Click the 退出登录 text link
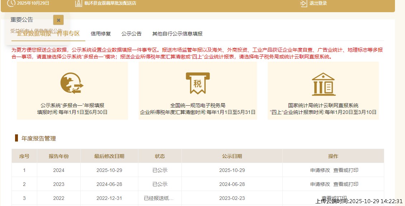Image resolution: width=405 pixels, height=206 pixels. point(318,3)
